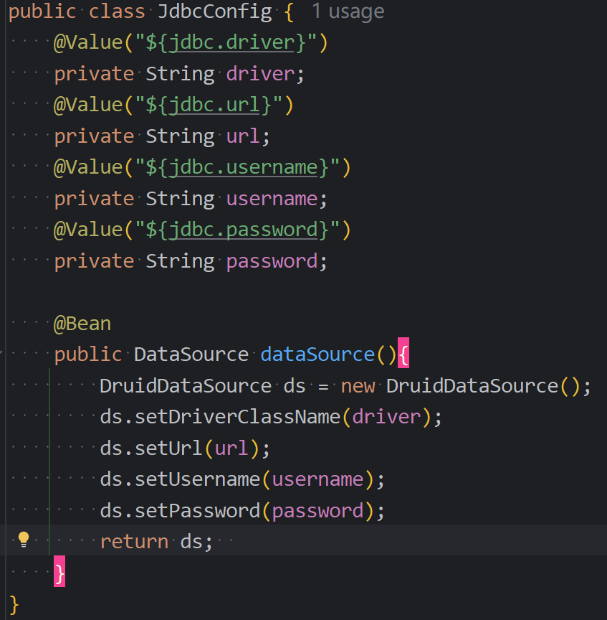Click the driver field in its private String declaration
Viewport: 607px width, 620px height.
click(x=260, y=74)
